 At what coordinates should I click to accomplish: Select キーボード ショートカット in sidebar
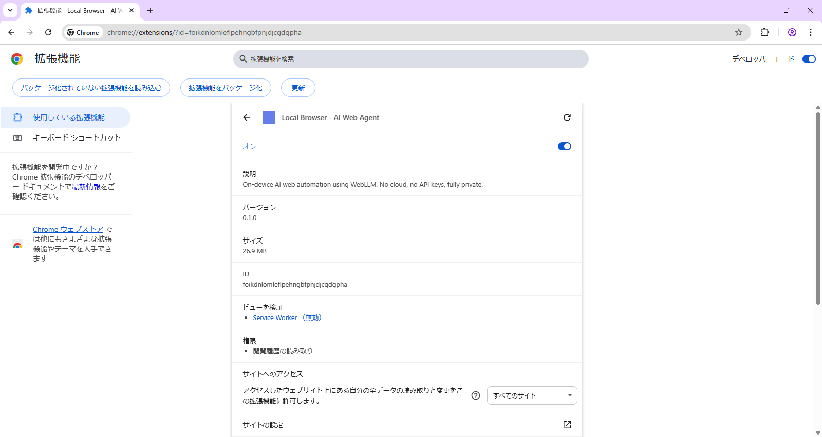[77, 138]
